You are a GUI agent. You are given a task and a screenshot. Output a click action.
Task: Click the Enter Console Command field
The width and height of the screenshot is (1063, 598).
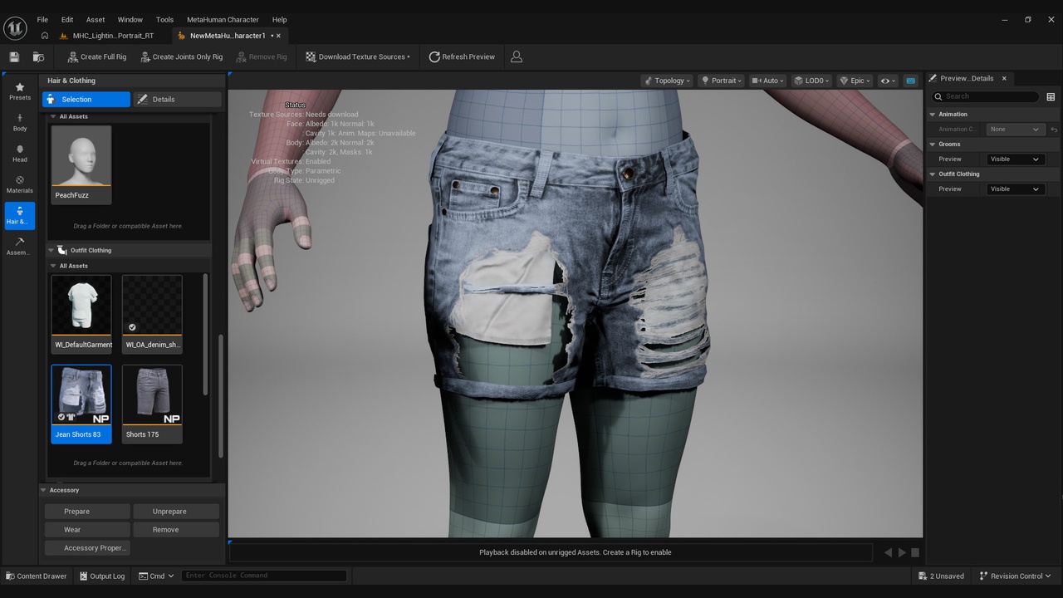263,576
